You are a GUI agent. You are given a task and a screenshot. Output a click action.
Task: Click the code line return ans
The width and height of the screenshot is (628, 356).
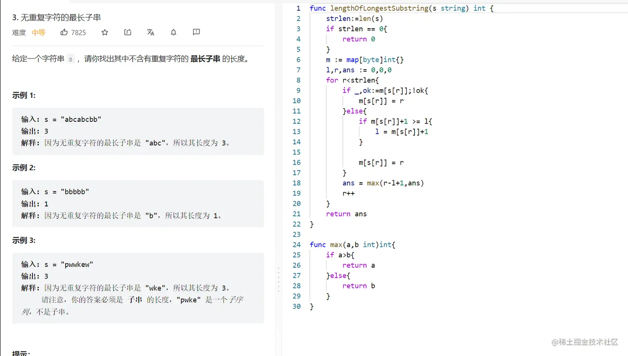coord(346,214)
